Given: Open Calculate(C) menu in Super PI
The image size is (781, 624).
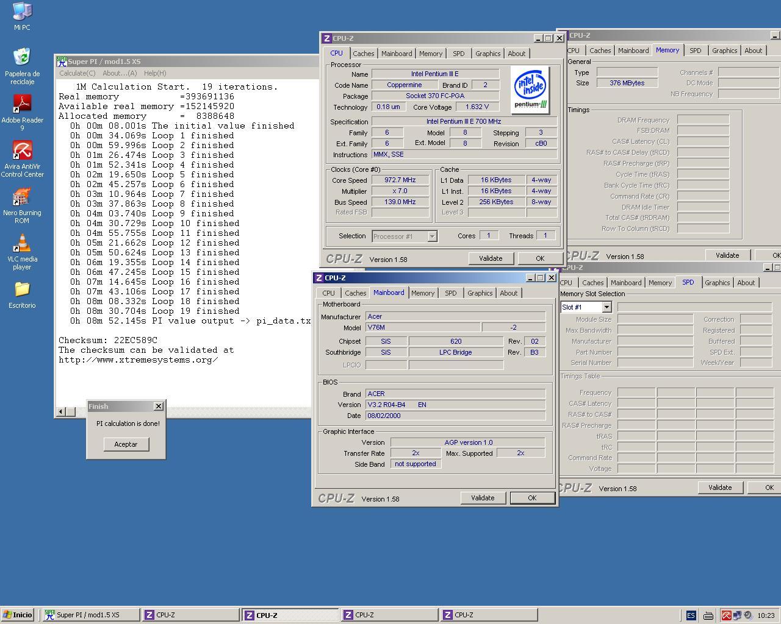Looking at the screenshot, I should (77, 73).
